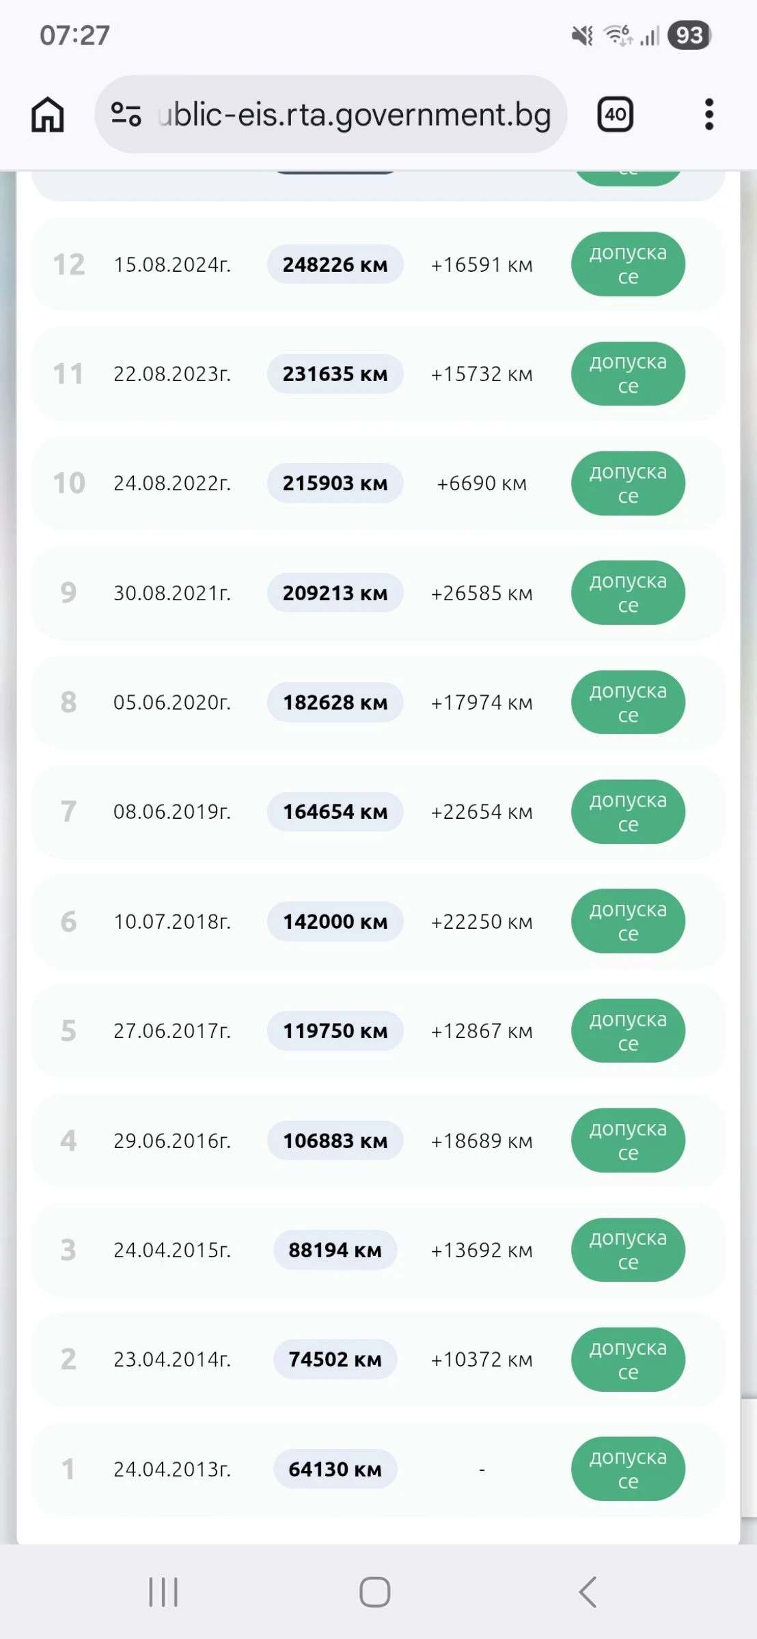Click the 'допуска се' badge for 23.04.2014
757x1639 pixels.
pyautogui.click(x=628, y=1360)
